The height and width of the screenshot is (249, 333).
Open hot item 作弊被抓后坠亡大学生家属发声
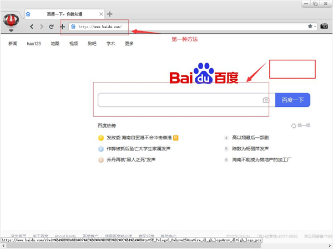click(x=138, y=149)
